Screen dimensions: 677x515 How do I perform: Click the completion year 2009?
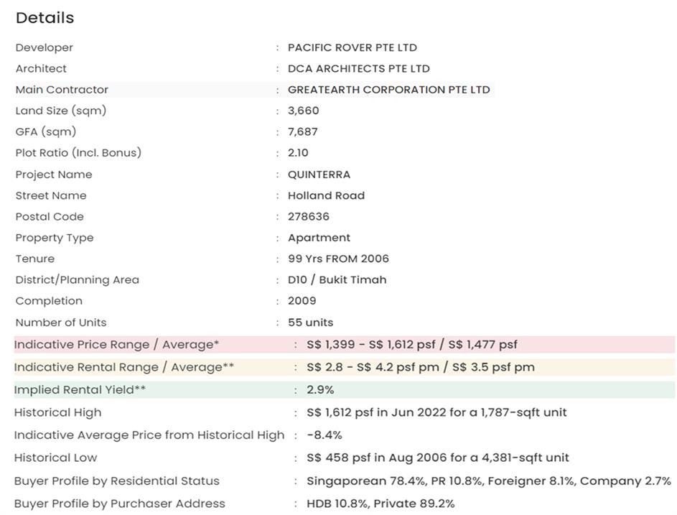[302, 301]
